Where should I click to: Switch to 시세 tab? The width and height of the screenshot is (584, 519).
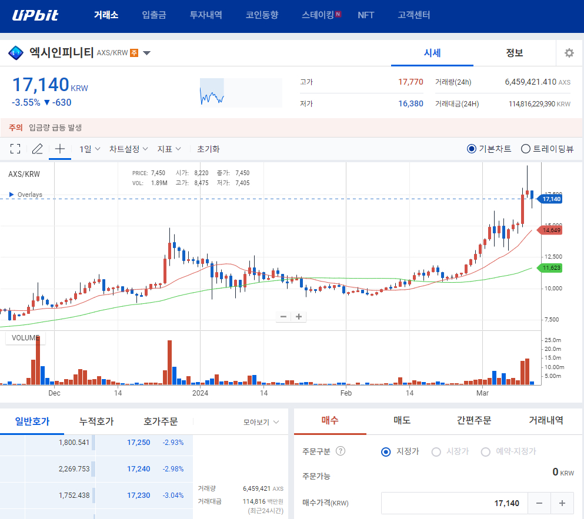tap(432, 53)
